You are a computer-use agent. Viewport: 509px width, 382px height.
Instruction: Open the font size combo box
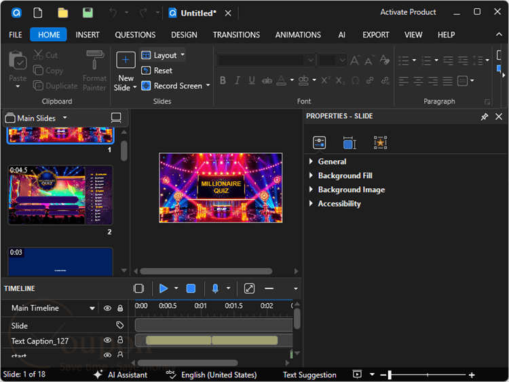pyautogui.click(x=332, y=60)
